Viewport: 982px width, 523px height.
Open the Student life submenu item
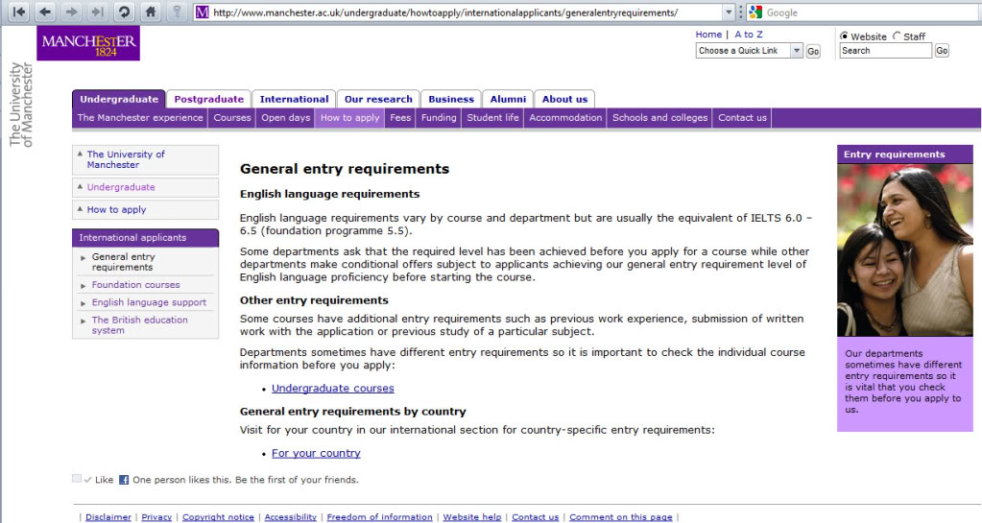[492, 118]
